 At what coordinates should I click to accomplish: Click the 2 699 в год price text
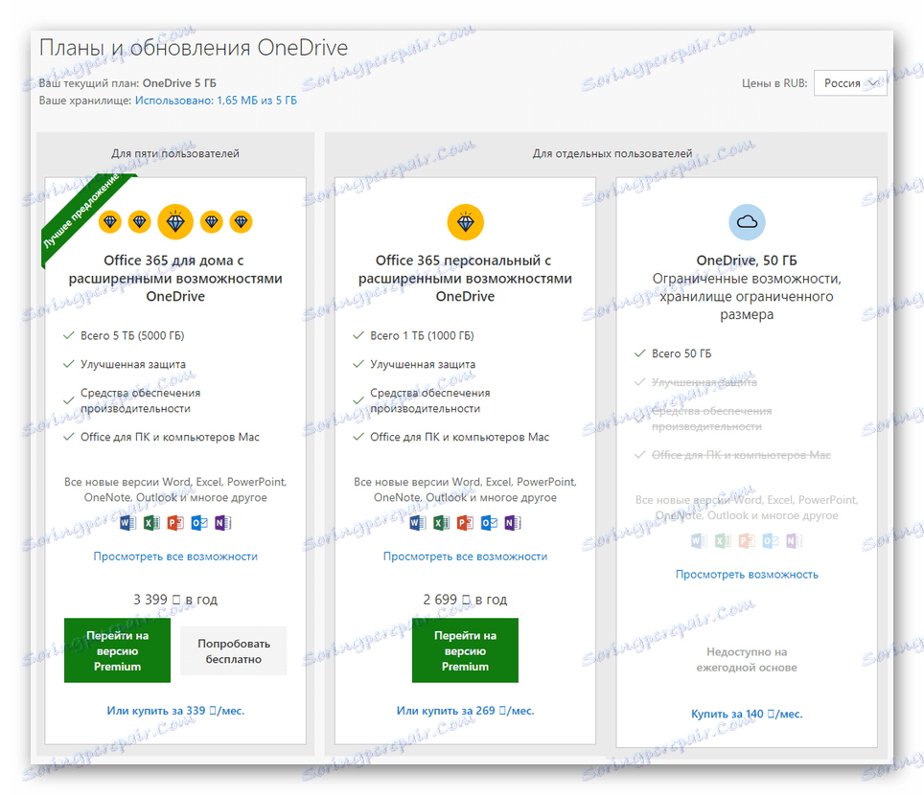click(x=466, y=600)
